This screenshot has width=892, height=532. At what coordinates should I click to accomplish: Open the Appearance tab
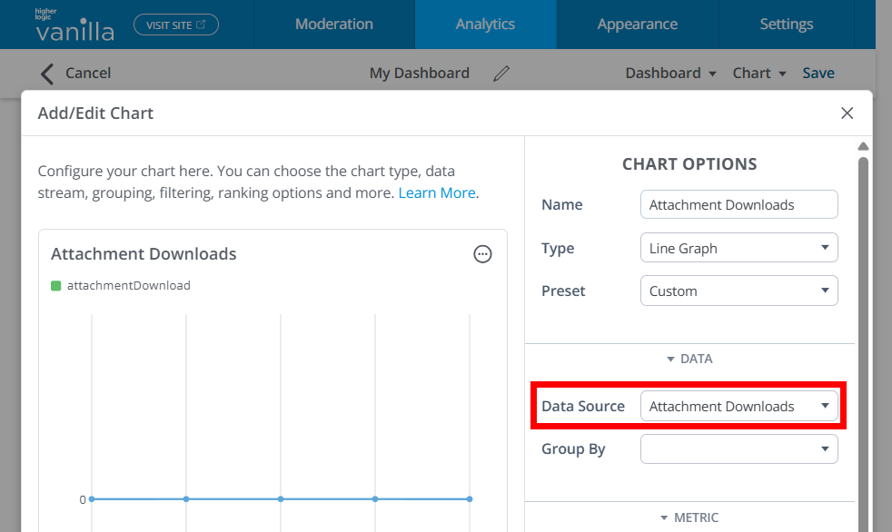coord(637,25)
